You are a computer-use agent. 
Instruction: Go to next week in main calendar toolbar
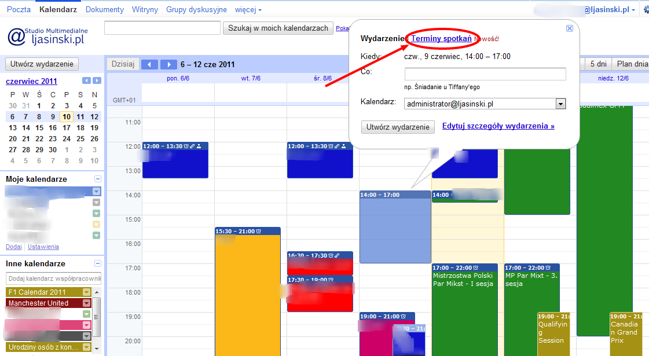coord(168,64)
